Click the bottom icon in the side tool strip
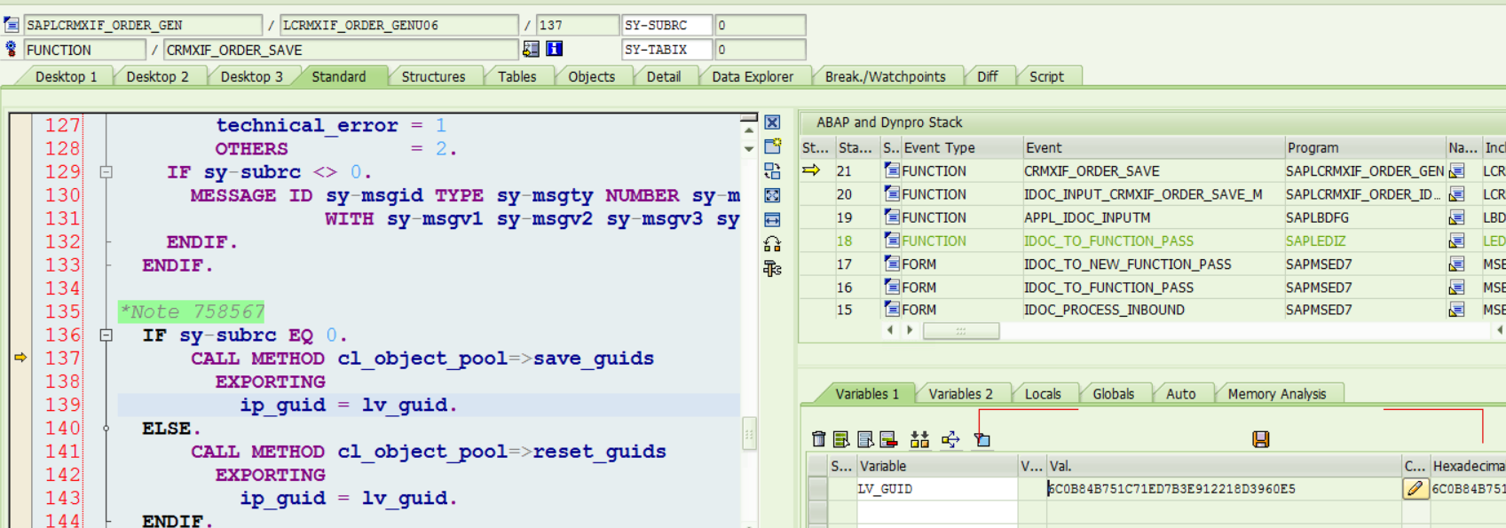The width and height of the screenshot is (1506, 528). [772, 268]
